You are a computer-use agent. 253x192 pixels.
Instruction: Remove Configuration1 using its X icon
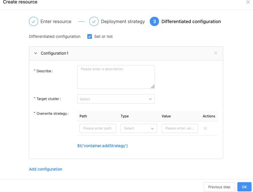216,53
